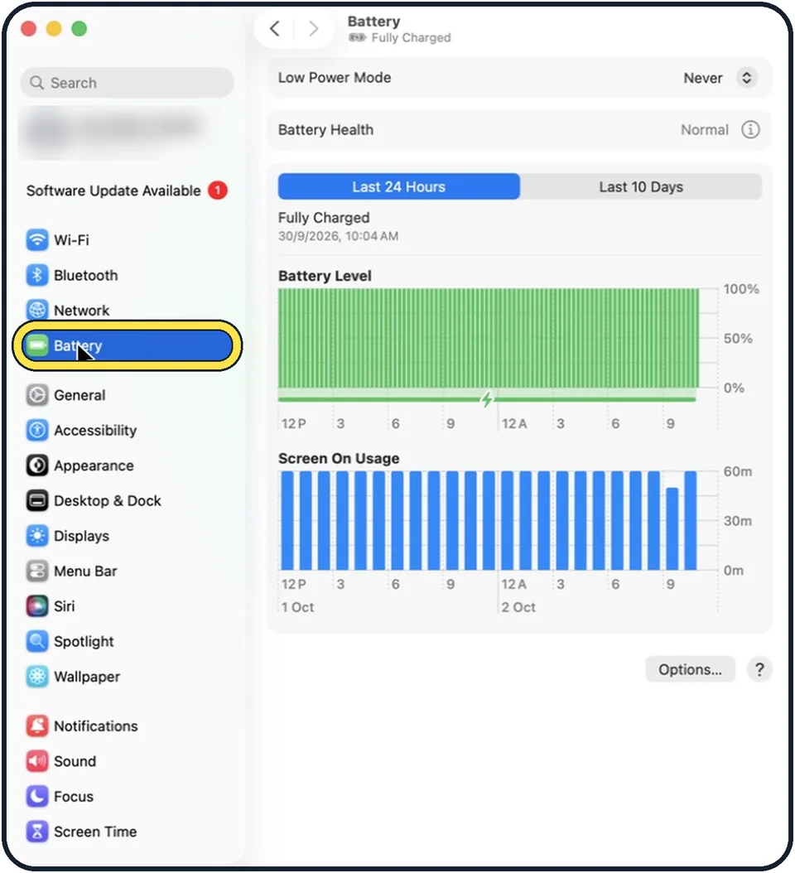Click the Normal health status

click(704, 130)
